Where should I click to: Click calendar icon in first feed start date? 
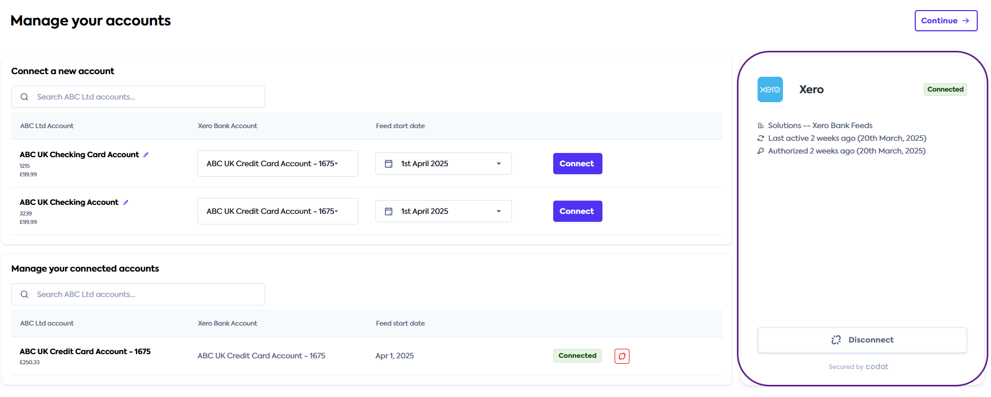[x=389, y=164]
